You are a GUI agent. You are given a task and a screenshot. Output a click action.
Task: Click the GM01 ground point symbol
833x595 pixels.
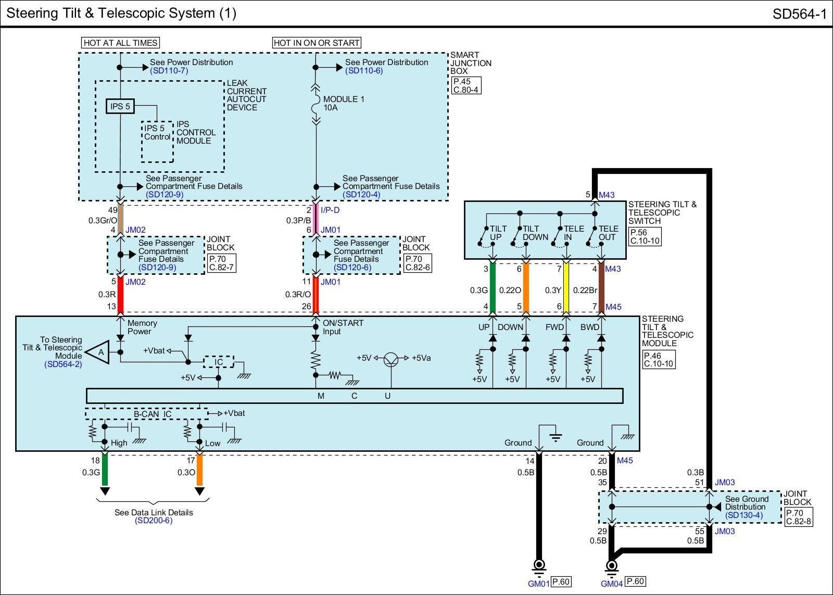click(x=539, y=565)
